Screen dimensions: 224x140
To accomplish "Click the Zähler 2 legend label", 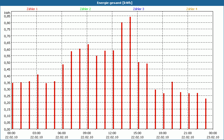I will [x=85, y=9].
